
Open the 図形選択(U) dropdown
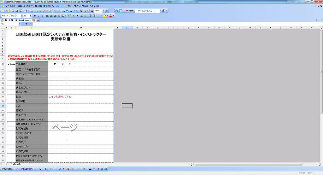pyautogui.click(x=28, y=169)
